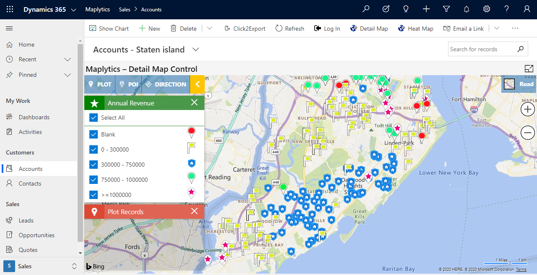Expand the Pinned section chevron
537x275 pixels.
click(x=68, y=75)
